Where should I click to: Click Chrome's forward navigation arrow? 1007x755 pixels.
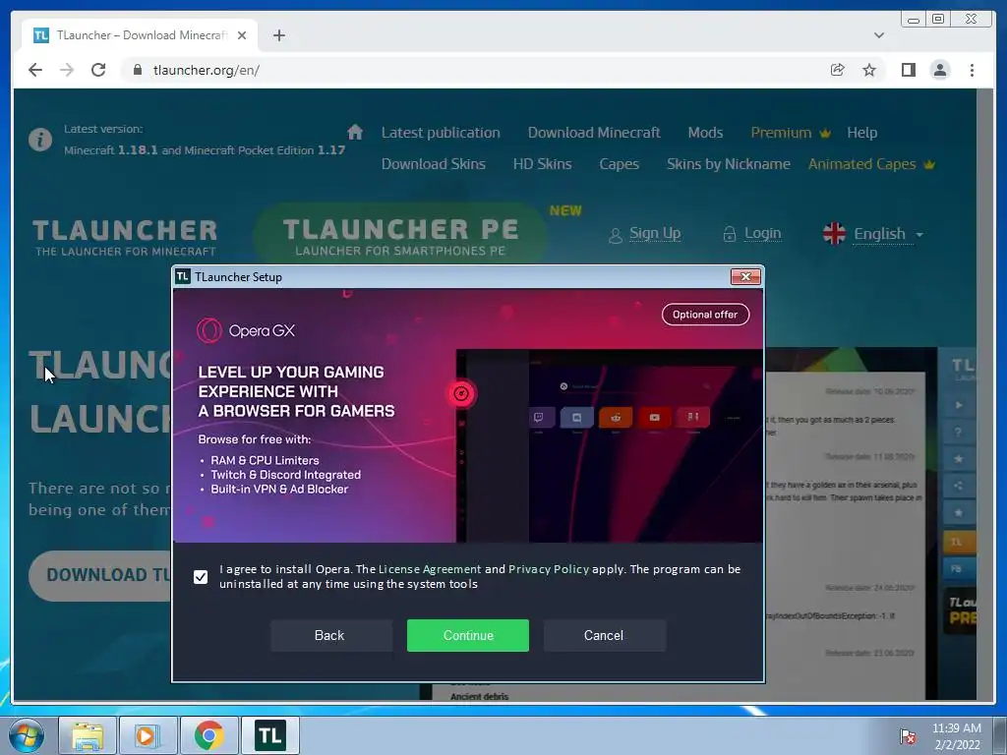(x=67, y=70)
